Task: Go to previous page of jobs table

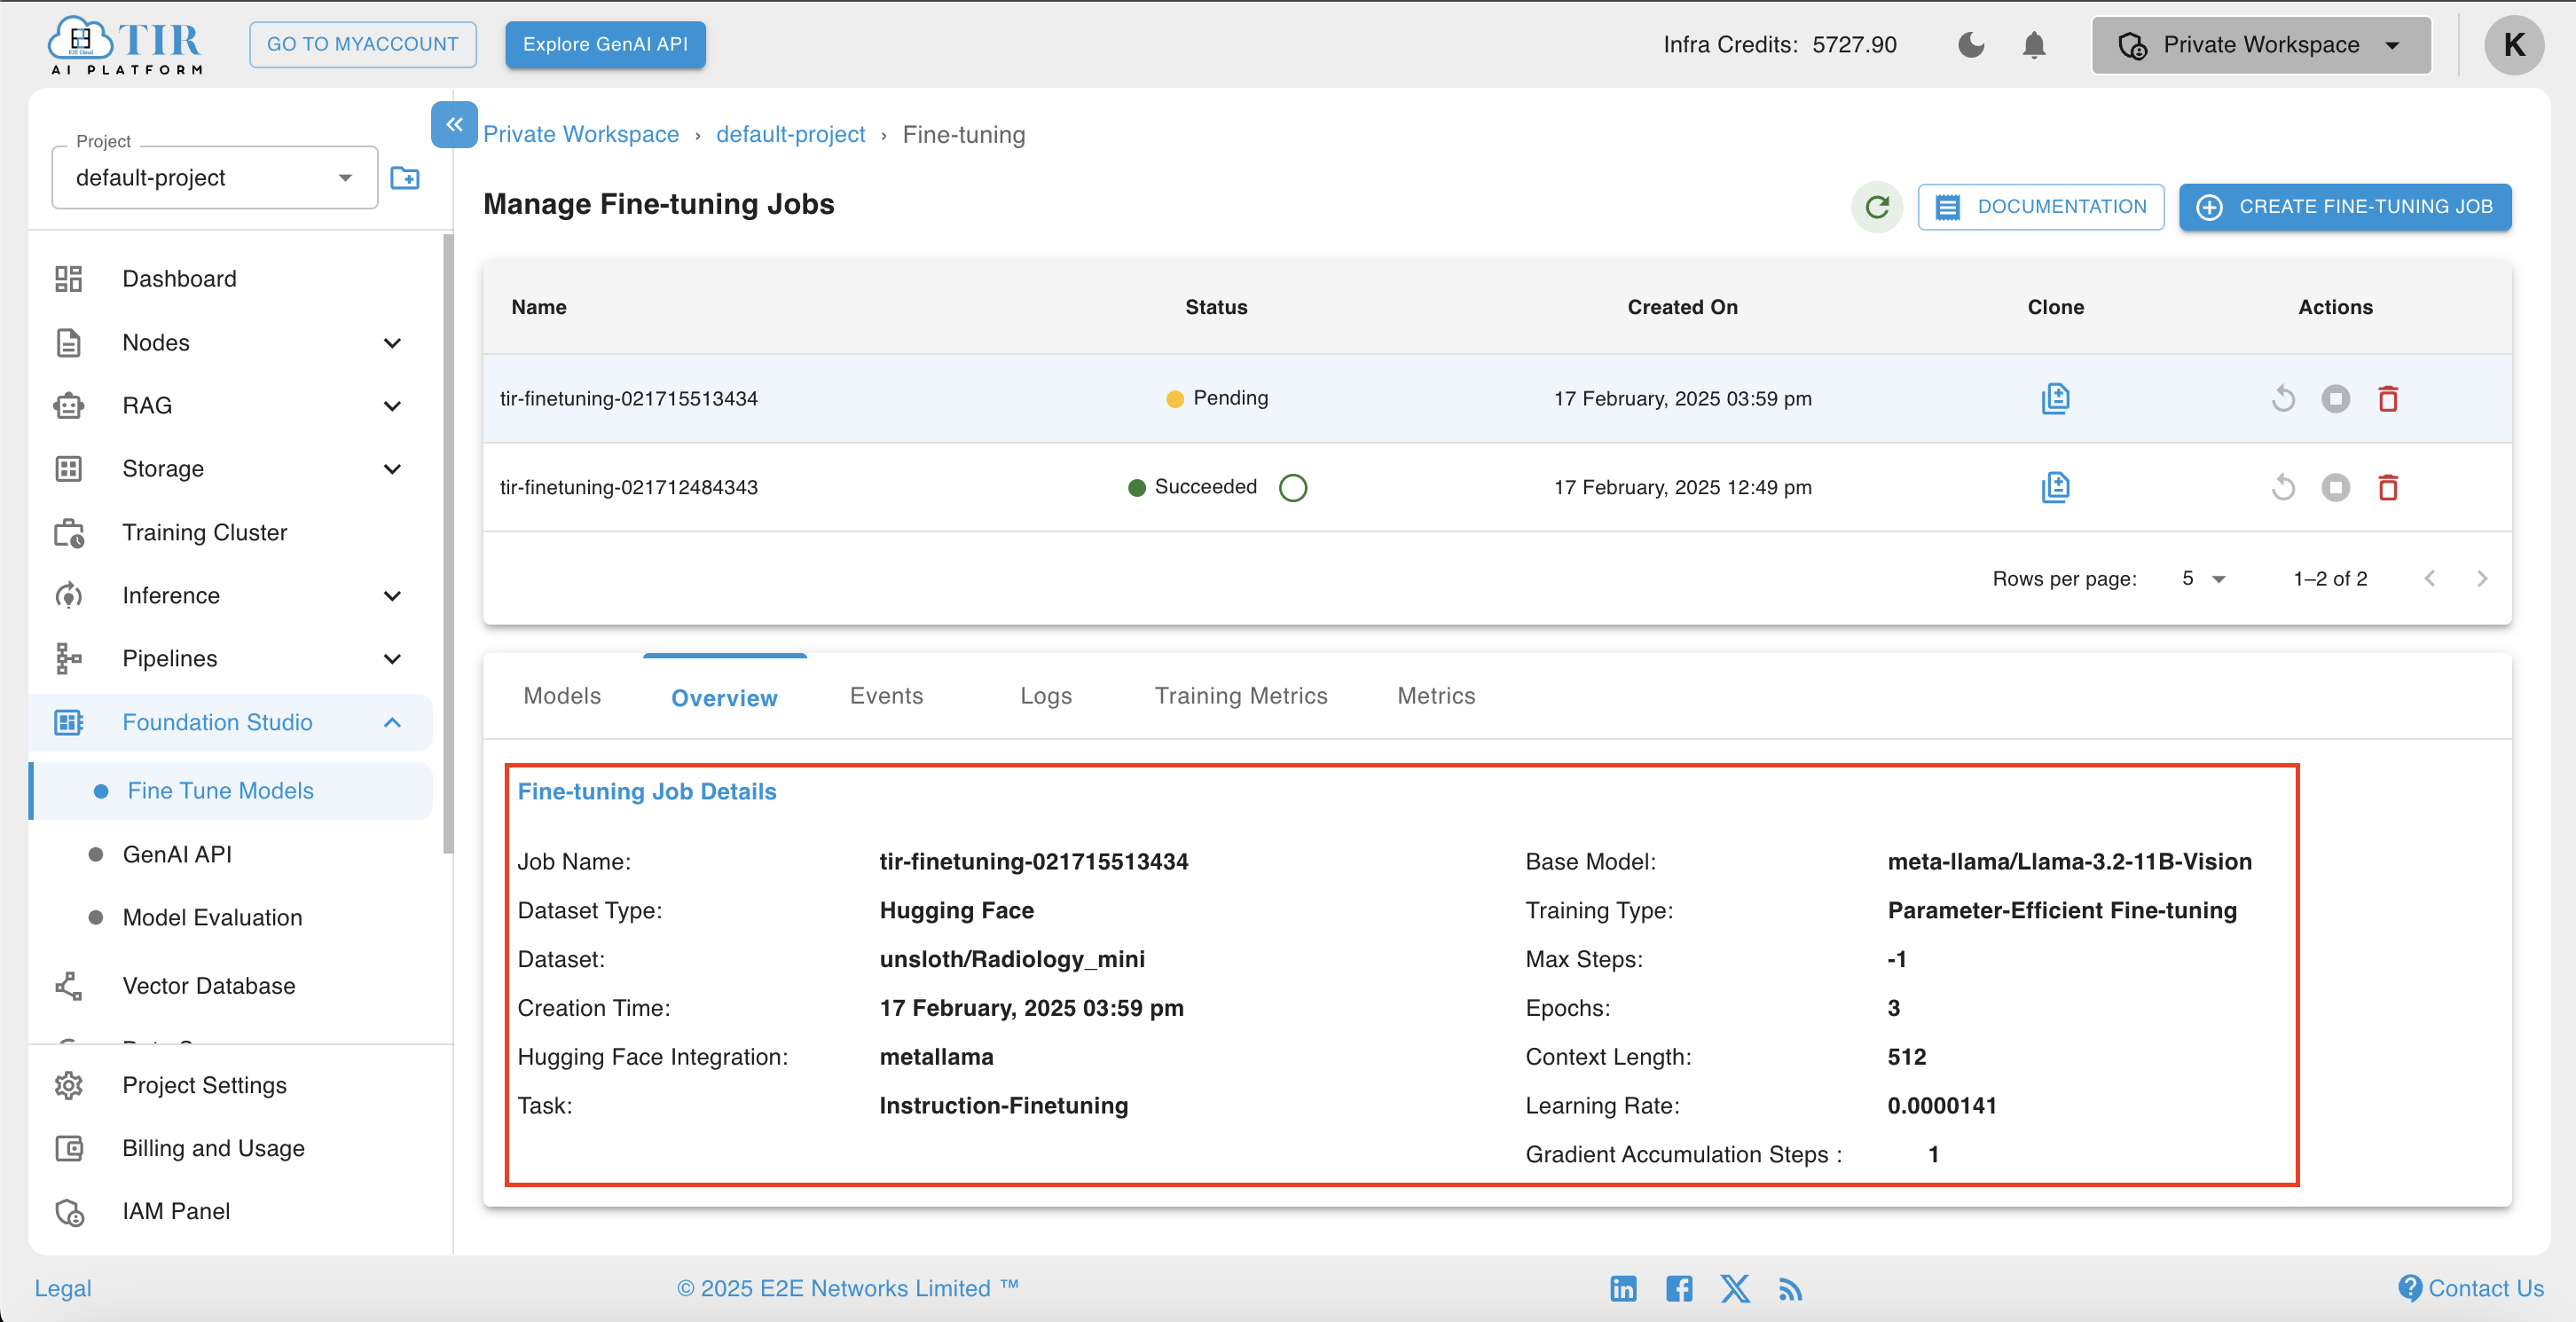Action: pyautogui.click(x=2430, y=578)
